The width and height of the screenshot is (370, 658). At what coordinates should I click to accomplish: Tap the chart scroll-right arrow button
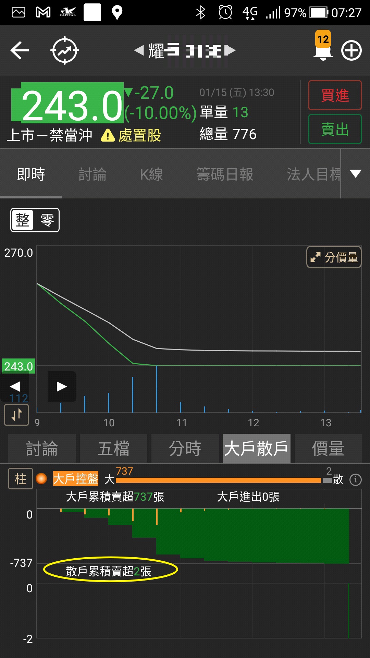coord(62,387)
